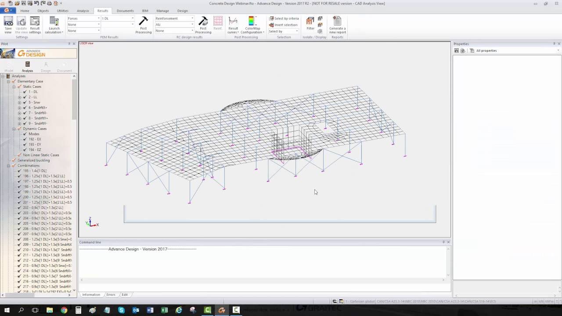Open Result curves tool
562x316 pixels.
[x=233, y=25]
